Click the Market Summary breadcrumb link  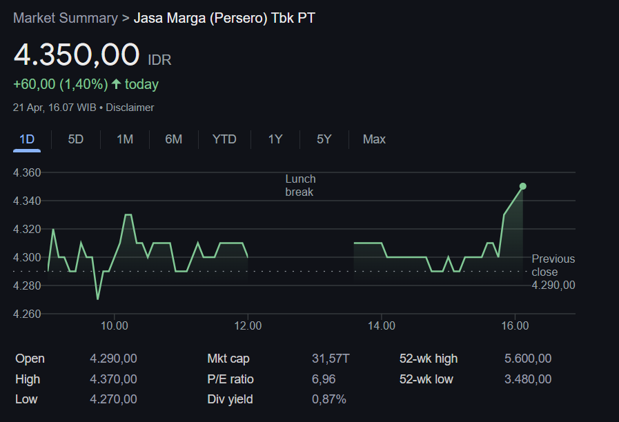click(x=66, y=18)
